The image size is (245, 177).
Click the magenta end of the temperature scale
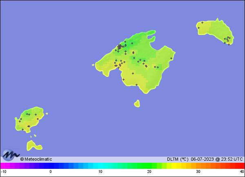(x=3, y=166)
